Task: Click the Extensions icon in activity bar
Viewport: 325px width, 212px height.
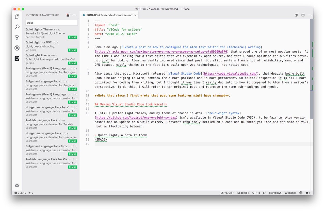Action: [x=17, y=58]
